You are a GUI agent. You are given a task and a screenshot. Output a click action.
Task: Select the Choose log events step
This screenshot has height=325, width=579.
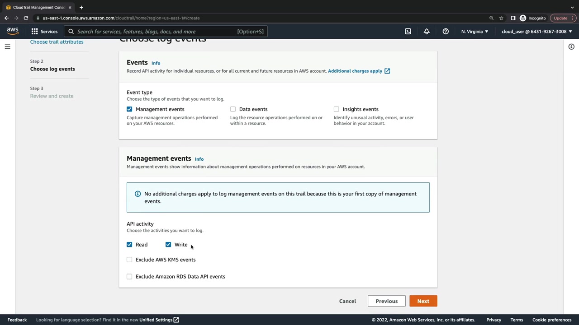52,69
